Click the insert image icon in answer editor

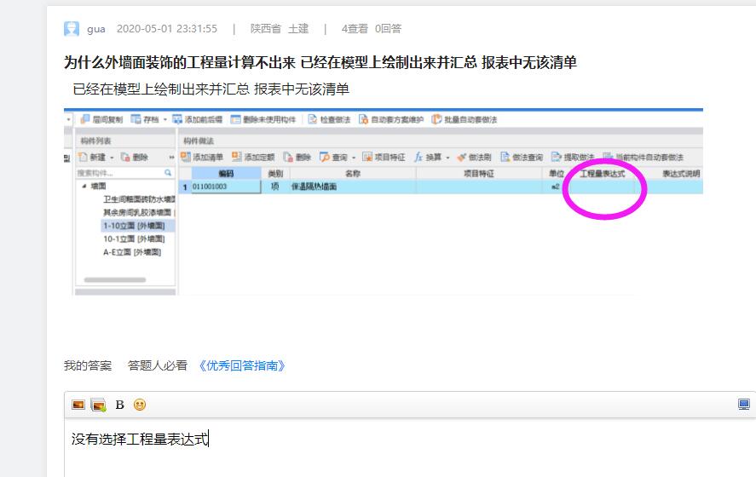point(78,405)
